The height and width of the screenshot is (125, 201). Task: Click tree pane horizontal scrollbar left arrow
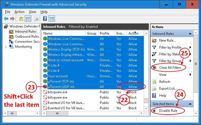(x=5, y=113)
